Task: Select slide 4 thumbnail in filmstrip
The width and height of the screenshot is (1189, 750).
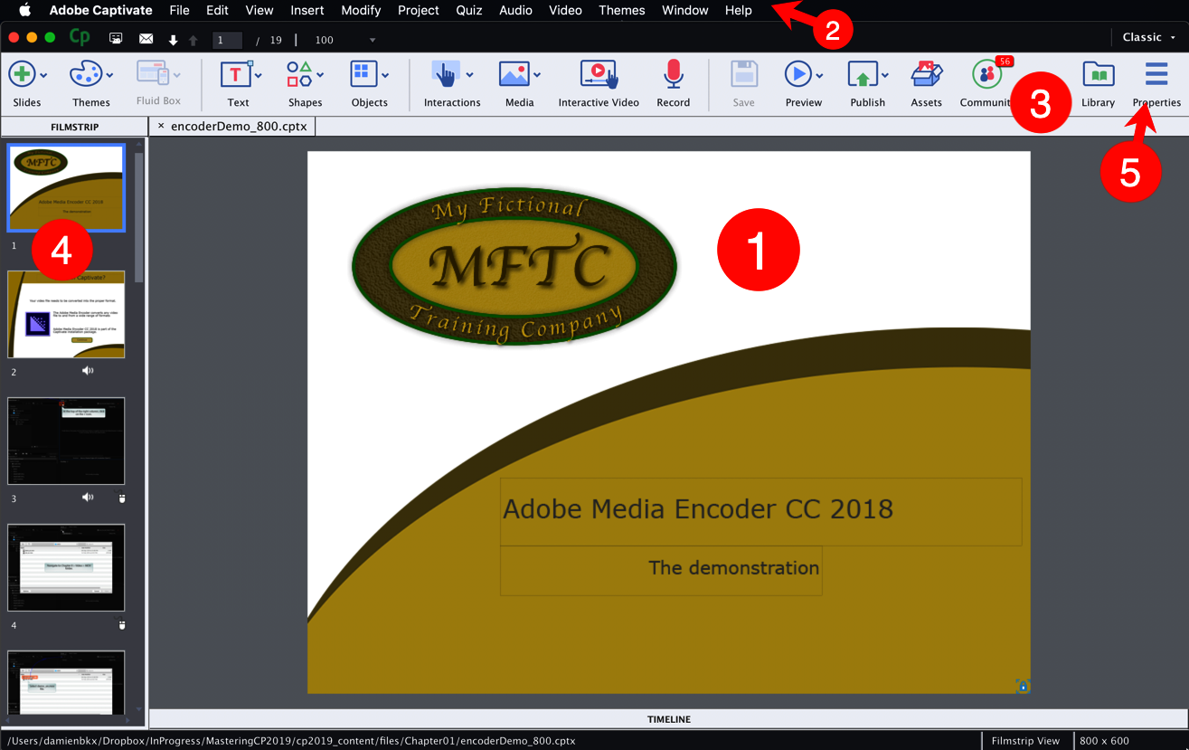Action: [66, 567]
